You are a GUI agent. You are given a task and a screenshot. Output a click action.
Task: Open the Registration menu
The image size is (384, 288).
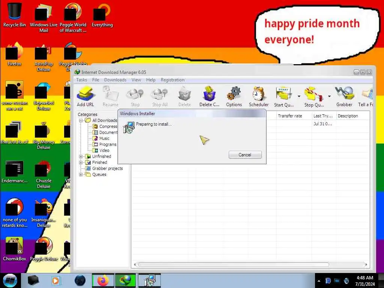172,80
